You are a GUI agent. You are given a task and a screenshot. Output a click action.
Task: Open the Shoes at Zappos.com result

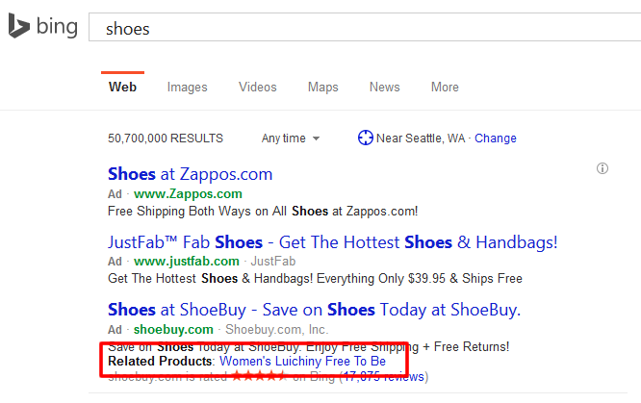(x=190, y=175)
